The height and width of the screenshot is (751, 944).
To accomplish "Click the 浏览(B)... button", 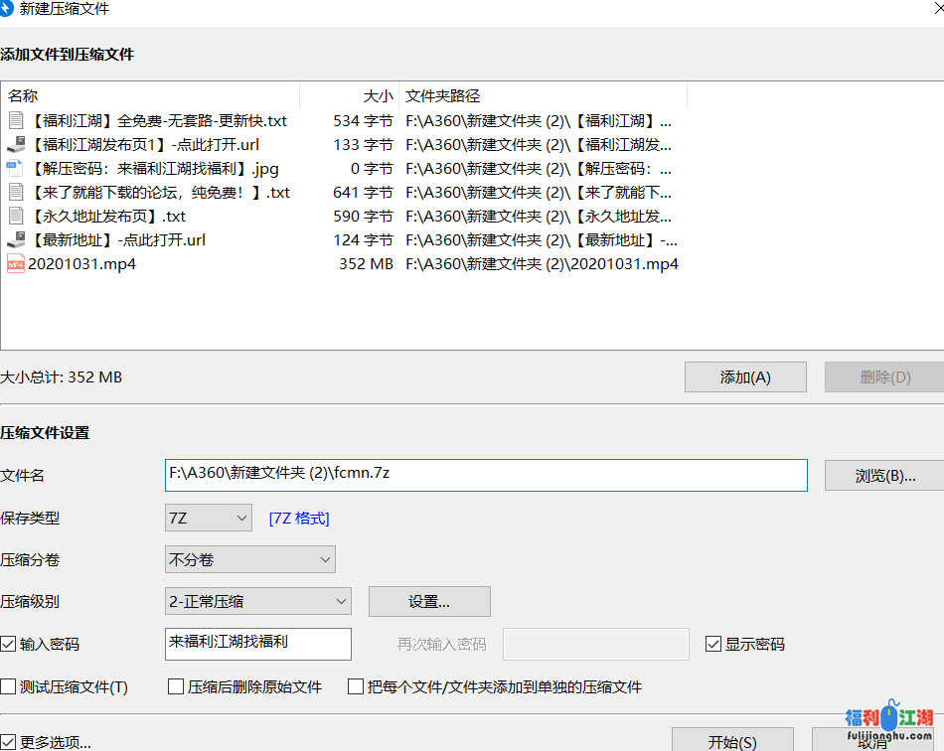I will click(883, 476).
